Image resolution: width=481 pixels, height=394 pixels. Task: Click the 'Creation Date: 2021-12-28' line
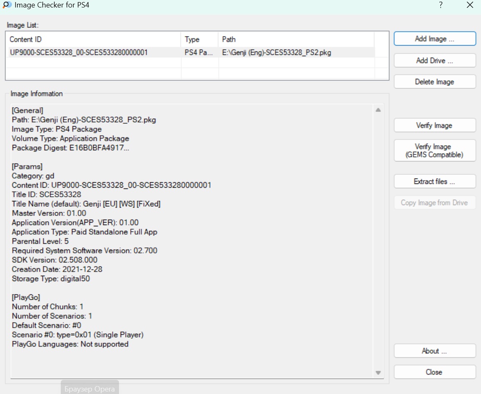pyautogui.click(x=57, y=269)
